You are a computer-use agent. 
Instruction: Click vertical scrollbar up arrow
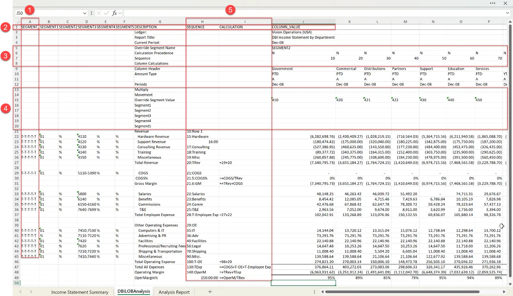click(510, 21)
